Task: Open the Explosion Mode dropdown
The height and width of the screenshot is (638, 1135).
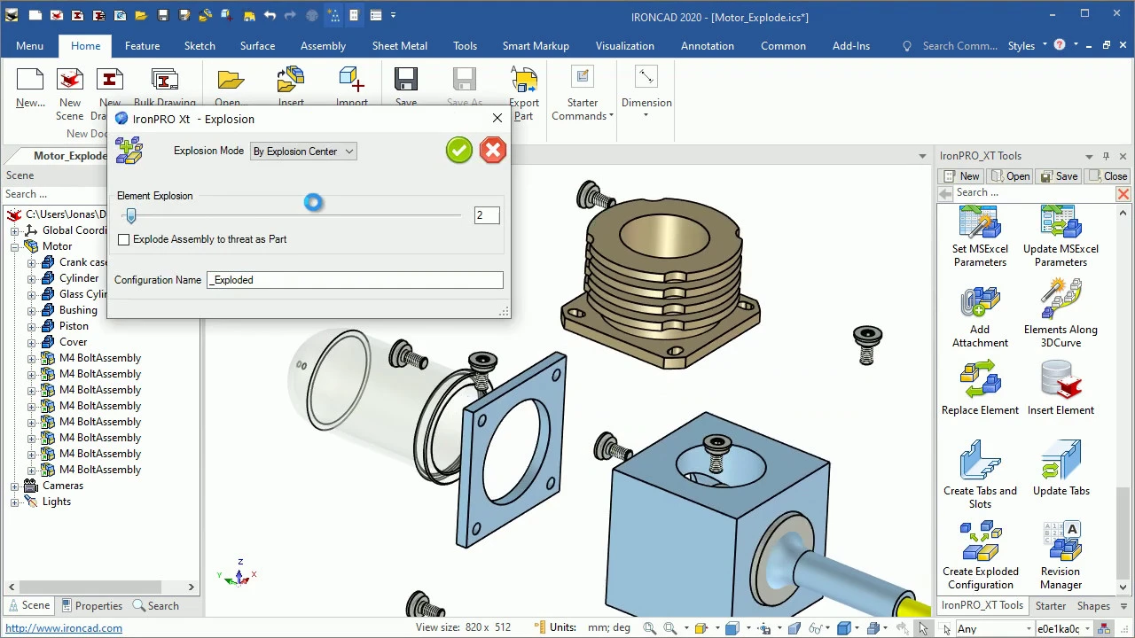Action: point(303,152)
